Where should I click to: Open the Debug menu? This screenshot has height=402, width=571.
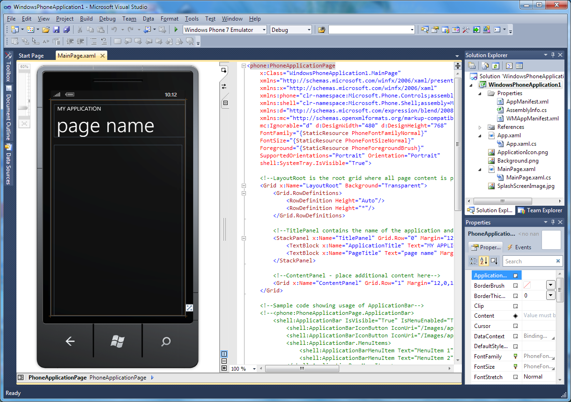click(107, 19)
